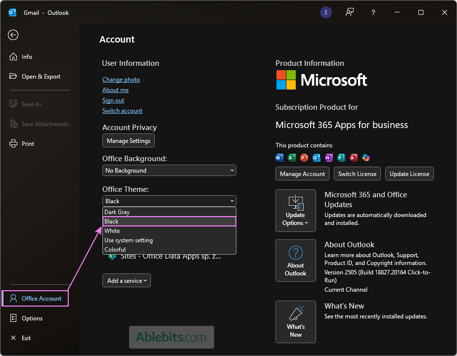Choose Use system setting theme option
Screen dimensions: 457x356
pyautogui.click(x=169, y=240)
